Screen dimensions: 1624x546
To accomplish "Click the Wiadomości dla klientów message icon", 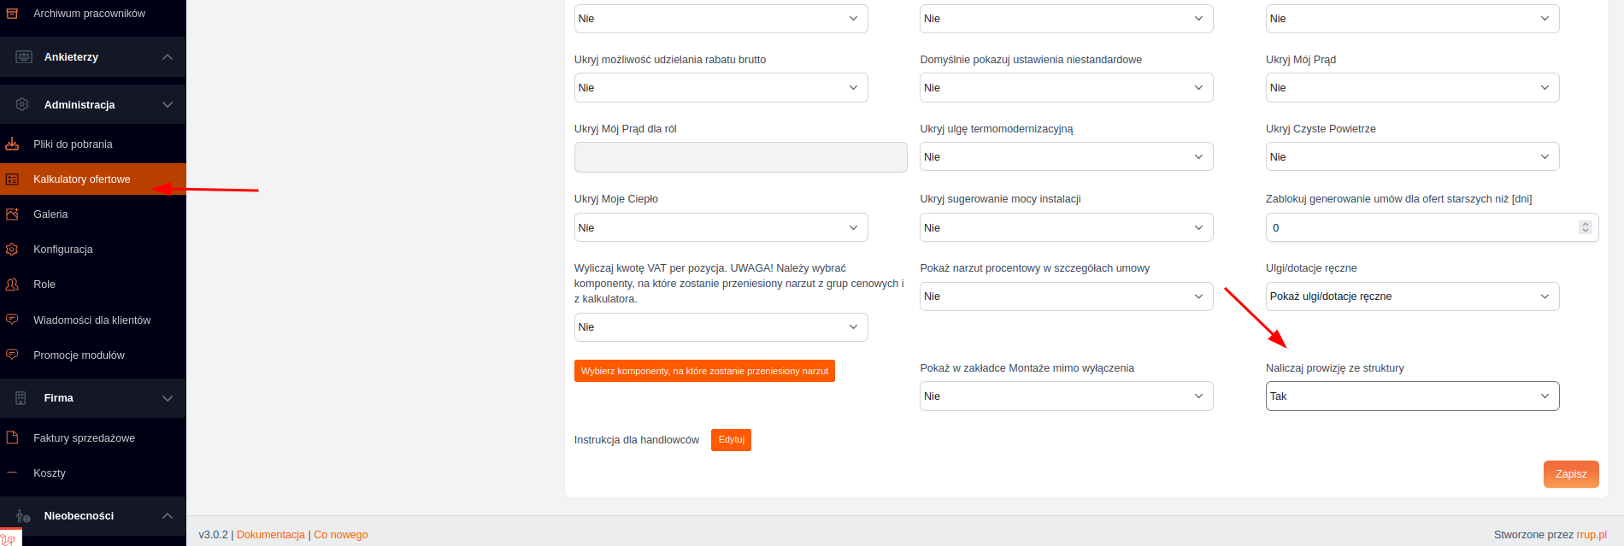I will (12, 320).
